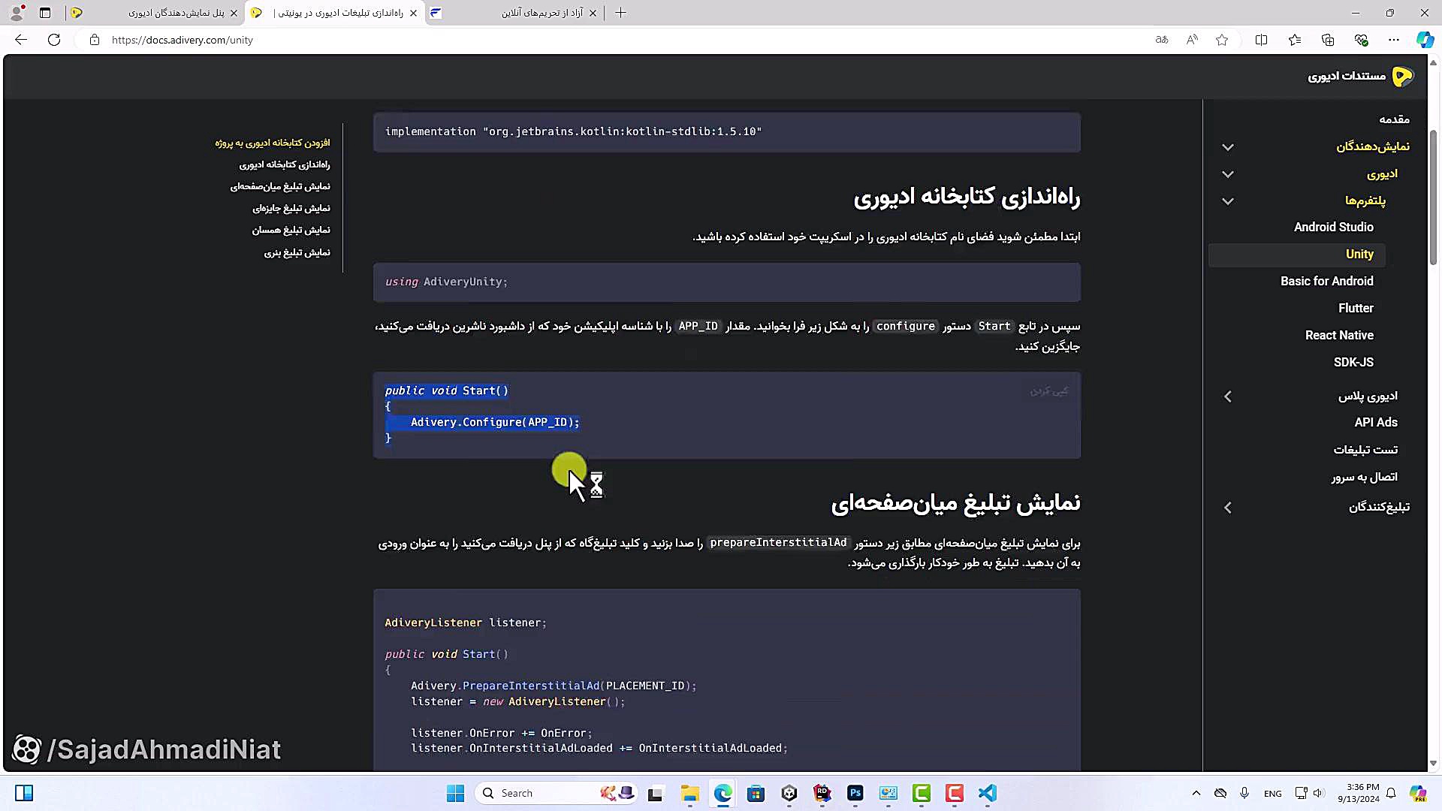The height and width of the screenshot is (811, 1442).
Task: Open a new tab with the plus button
Action: tap(620, 13)
